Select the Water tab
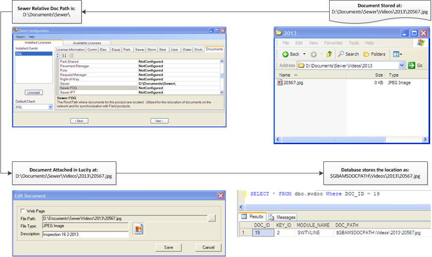432x257 pixels. 187,49
